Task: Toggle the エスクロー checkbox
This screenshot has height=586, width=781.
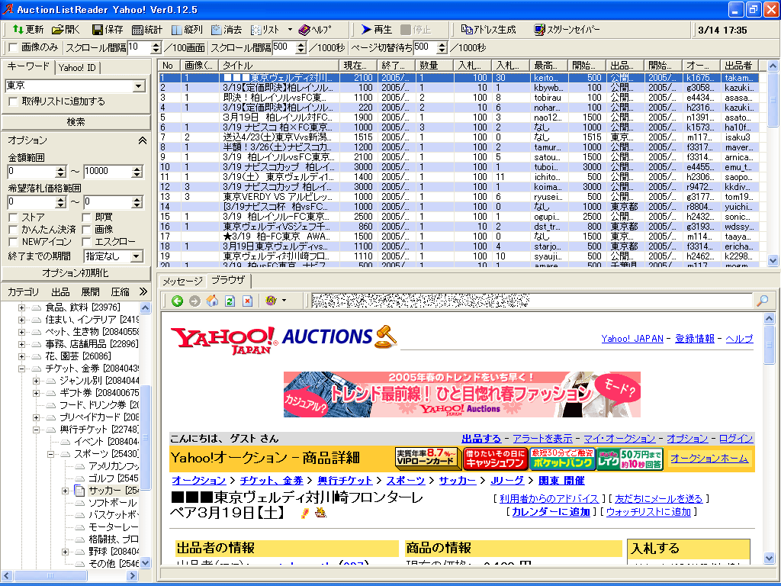Action: tap(86, 242)
